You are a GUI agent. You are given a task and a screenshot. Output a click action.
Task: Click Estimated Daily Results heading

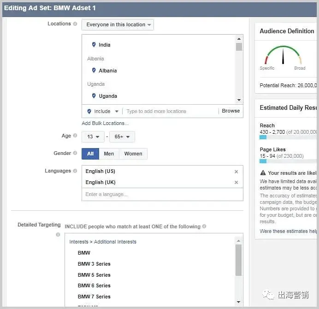(x=288, y=107)
